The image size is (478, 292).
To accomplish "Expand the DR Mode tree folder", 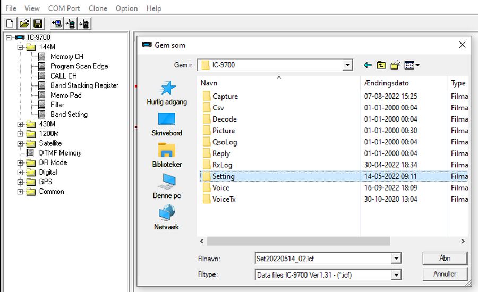I will 20,163.
